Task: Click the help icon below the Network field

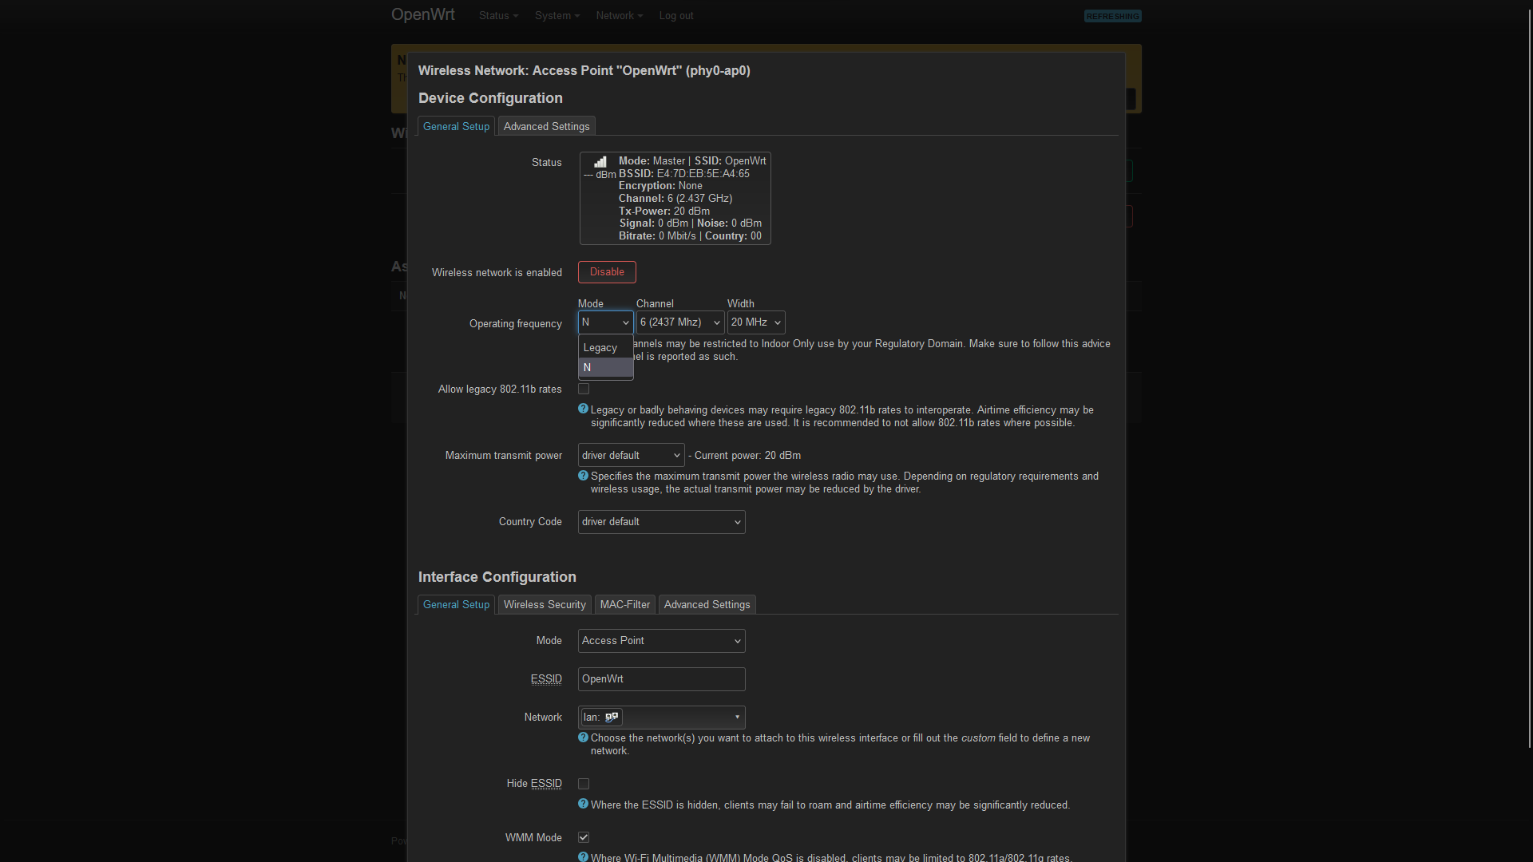Action: point(583,737)
